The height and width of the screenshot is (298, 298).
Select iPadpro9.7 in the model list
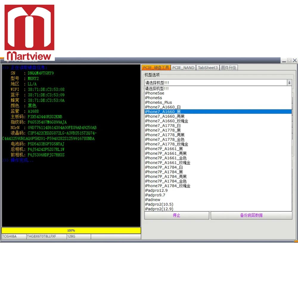click(218, 195)
